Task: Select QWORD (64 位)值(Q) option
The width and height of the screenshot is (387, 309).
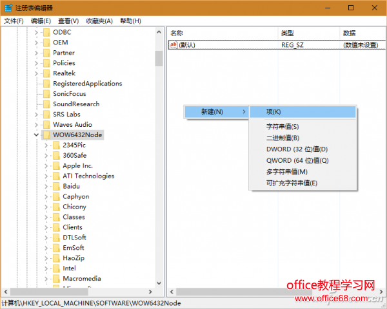Action: 303,161
